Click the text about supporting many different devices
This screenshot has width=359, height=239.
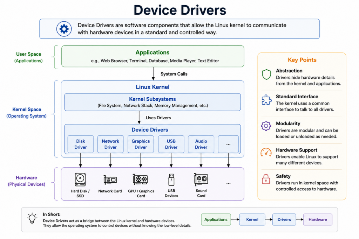(307, 160)
